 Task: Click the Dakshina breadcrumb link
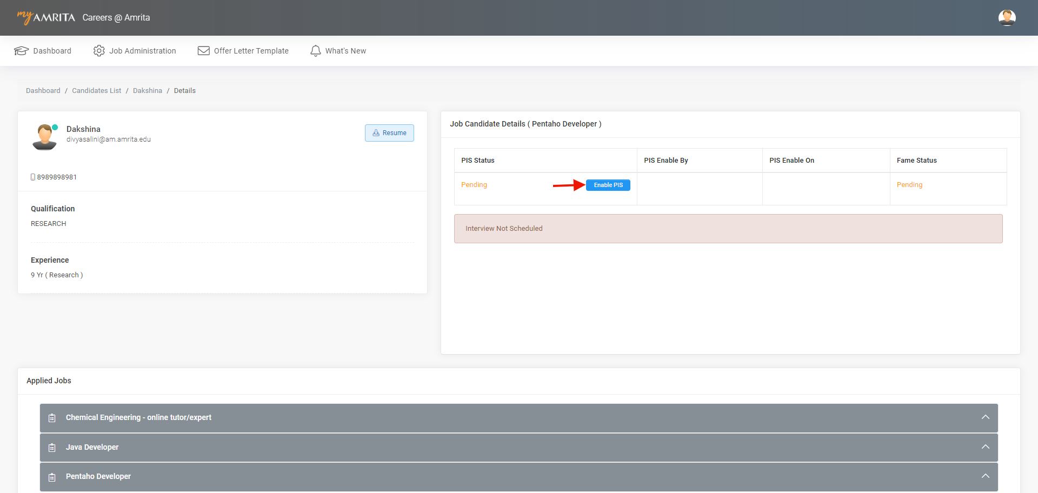tap(147, 91)
